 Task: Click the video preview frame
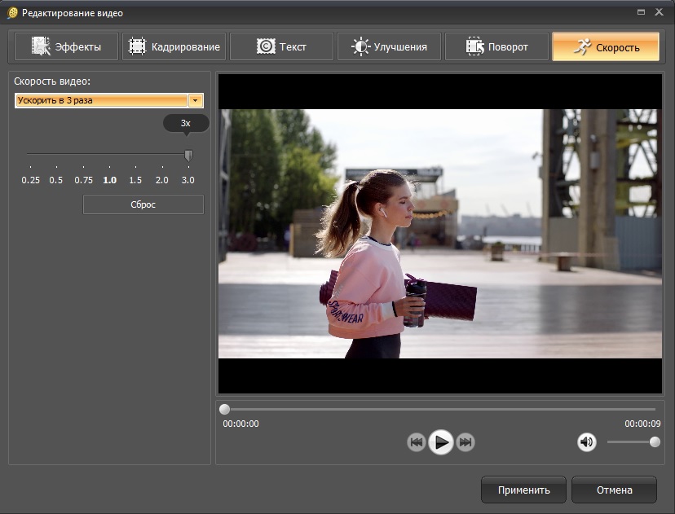440,234
